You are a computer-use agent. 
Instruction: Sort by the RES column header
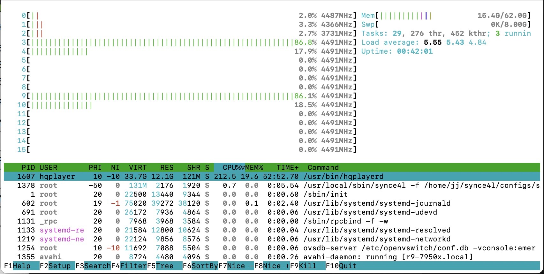(167, 167)
